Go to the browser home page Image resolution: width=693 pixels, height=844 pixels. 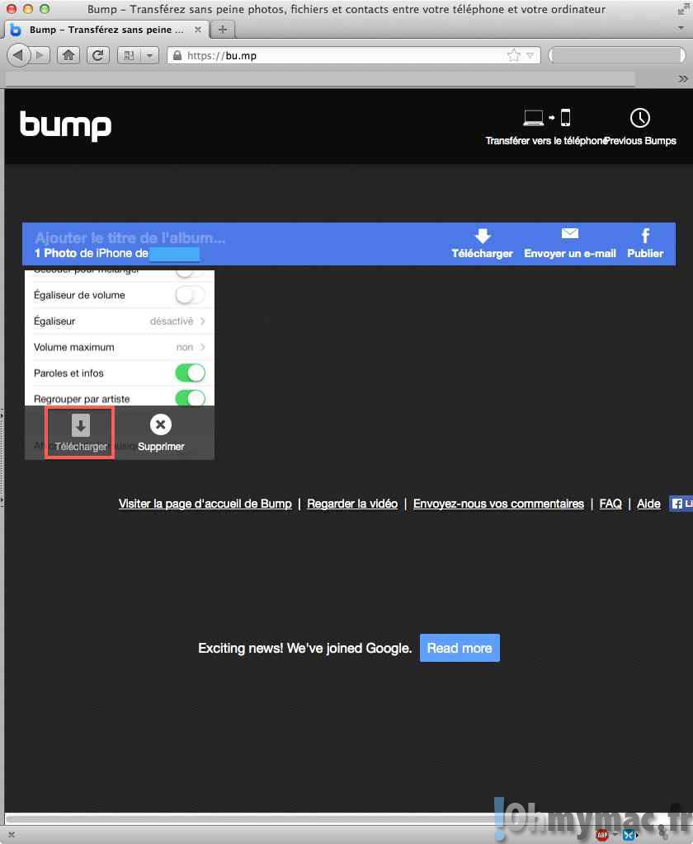(68, 55)
